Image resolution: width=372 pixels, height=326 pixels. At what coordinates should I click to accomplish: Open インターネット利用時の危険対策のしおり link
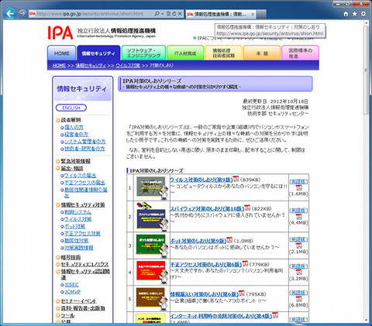pos(221,316)
